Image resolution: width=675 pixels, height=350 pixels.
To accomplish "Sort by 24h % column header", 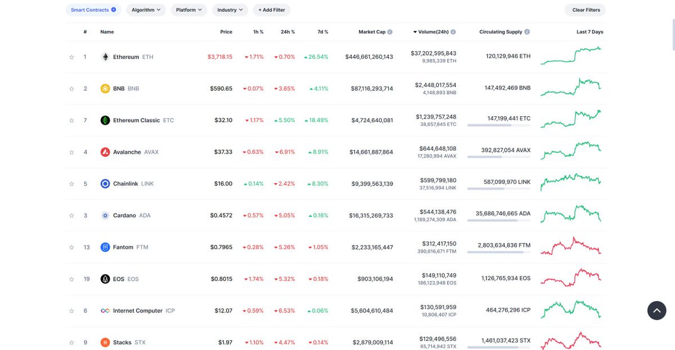I will 287,32.
